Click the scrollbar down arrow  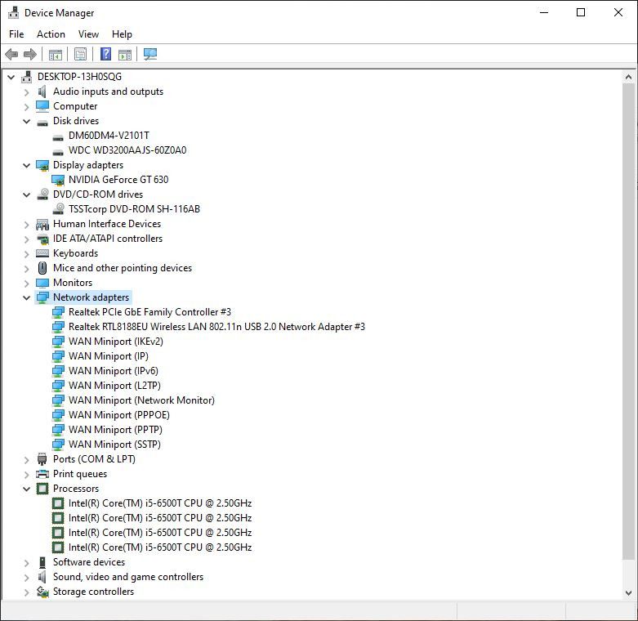point(629,593)
